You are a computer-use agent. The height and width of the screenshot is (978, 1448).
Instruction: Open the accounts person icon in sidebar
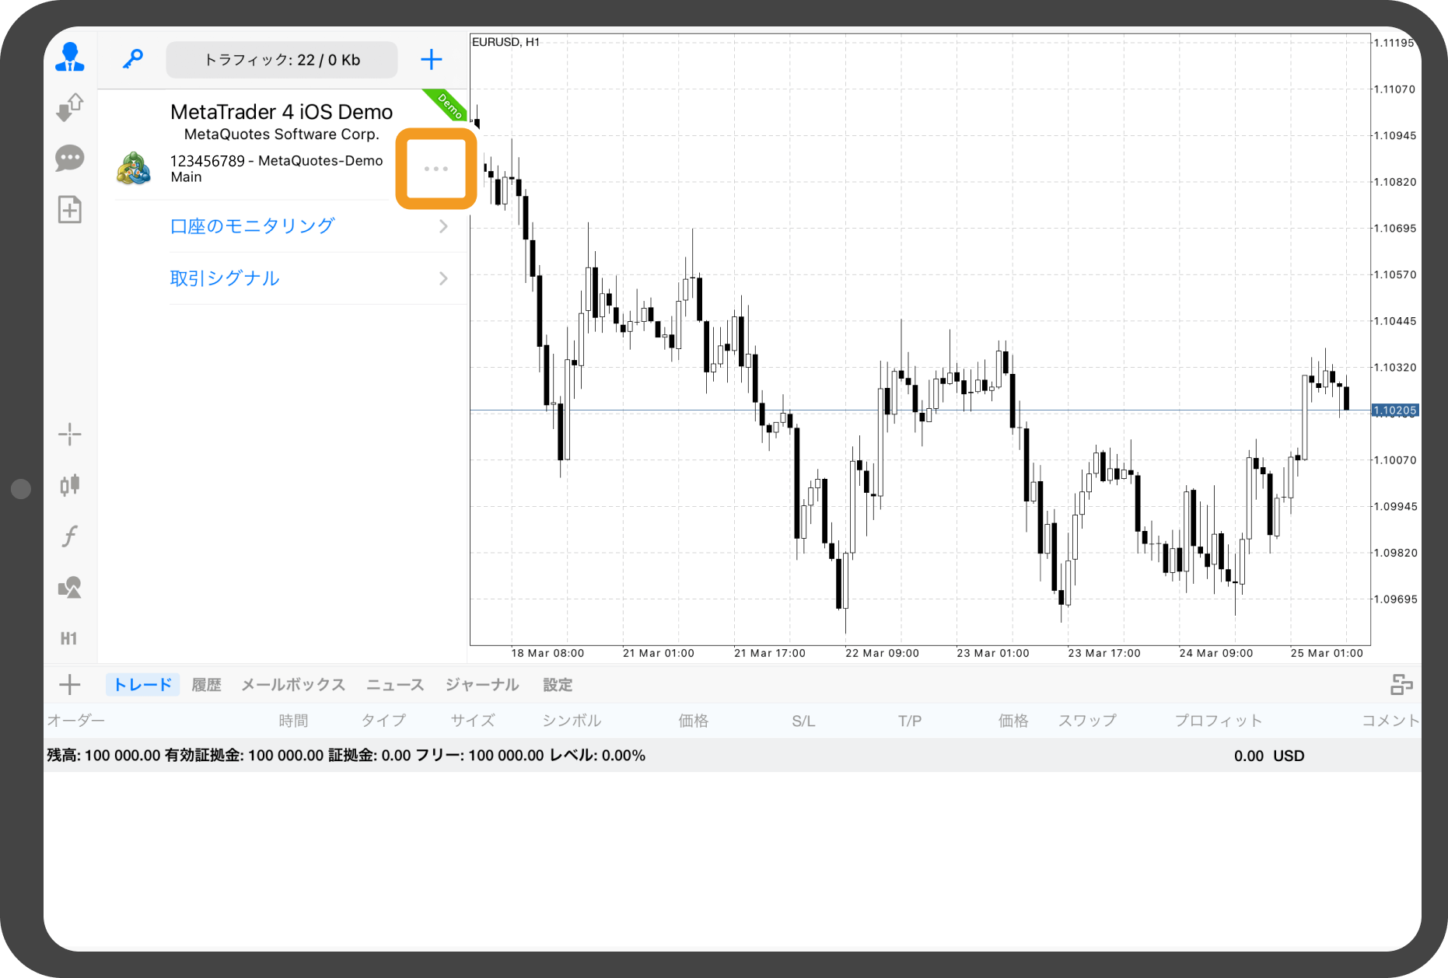(x=70, y=58)
